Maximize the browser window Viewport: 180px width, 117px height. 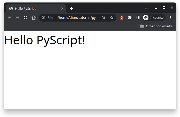pos(164,8)
